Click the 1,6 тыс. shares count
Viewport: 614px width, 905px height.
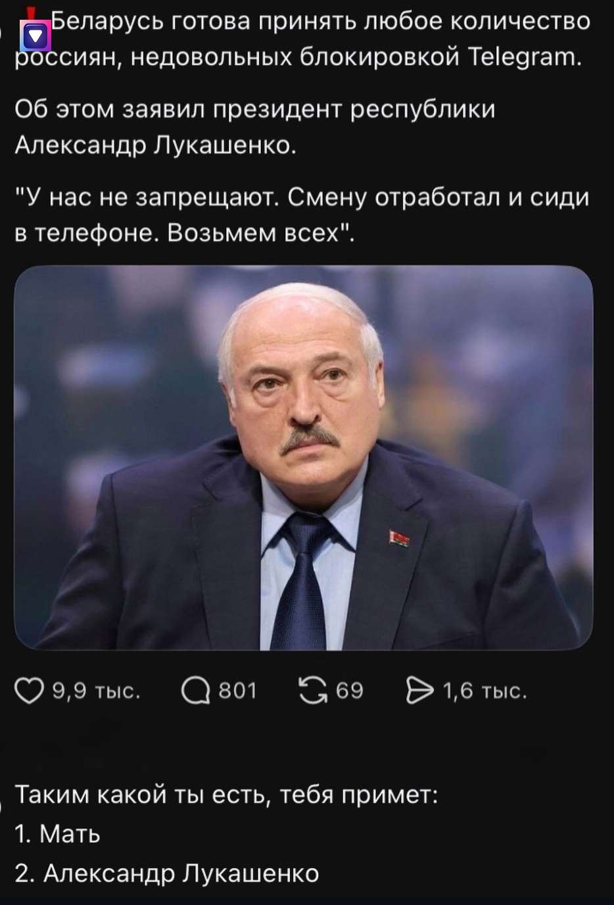click(x=484, y=691)
